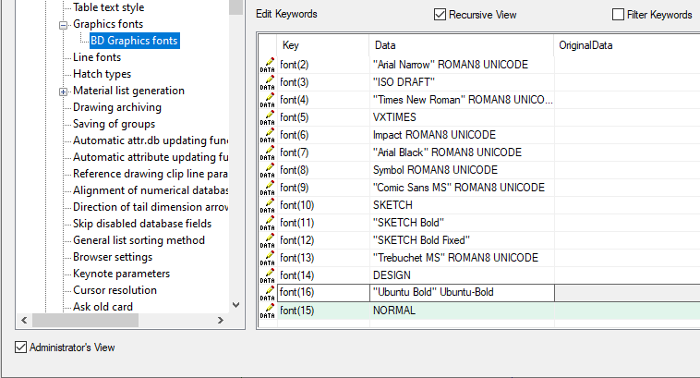Select the data icon next to font(8)

(x=267, y=170)
